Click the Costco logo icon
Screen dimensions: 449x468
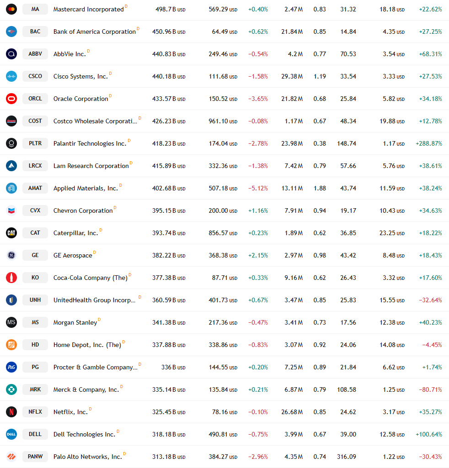(x=11, y=121)
